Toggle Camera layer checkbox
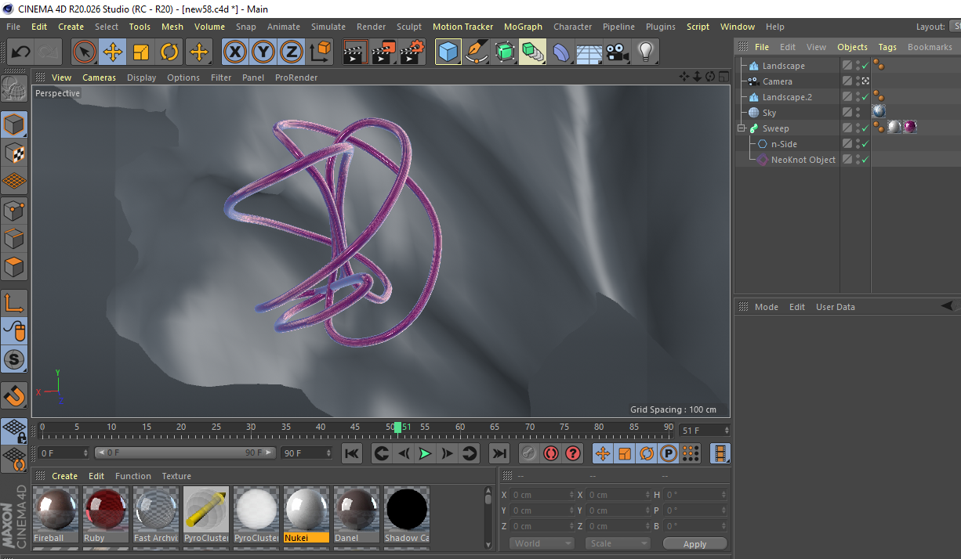 [847, 81]
